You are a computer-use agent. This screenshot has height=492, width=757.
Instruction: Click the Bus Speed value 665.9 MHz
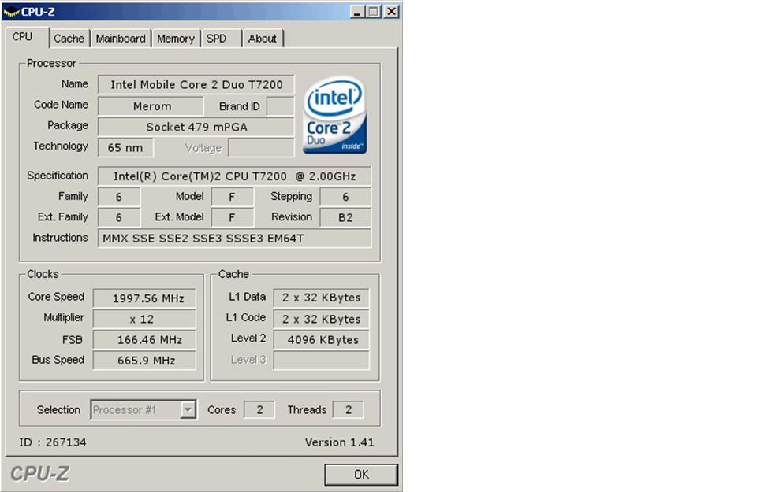(144, 361)
